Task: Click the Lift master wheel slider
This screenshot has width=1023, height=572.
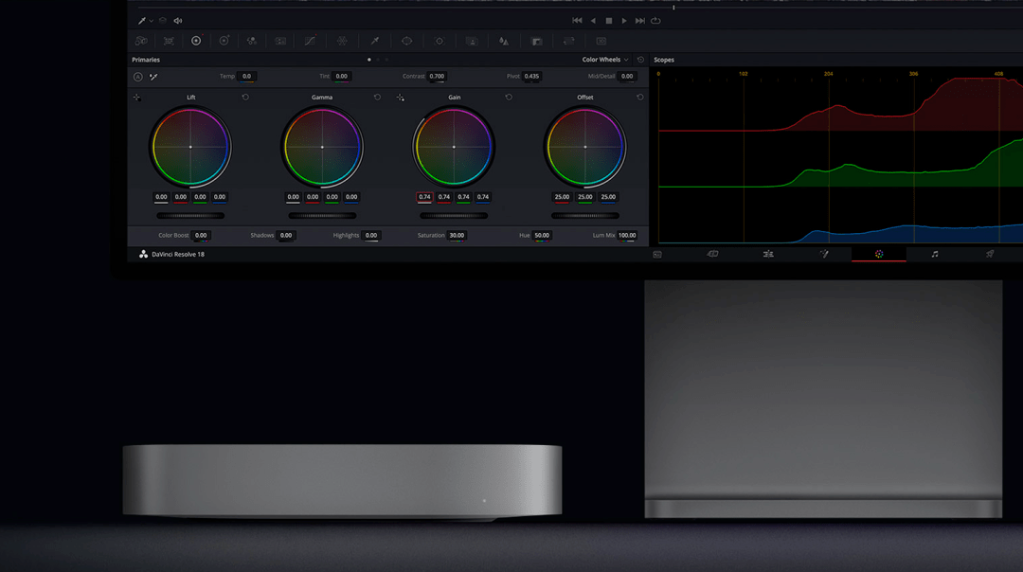Action: coord(190,216)
